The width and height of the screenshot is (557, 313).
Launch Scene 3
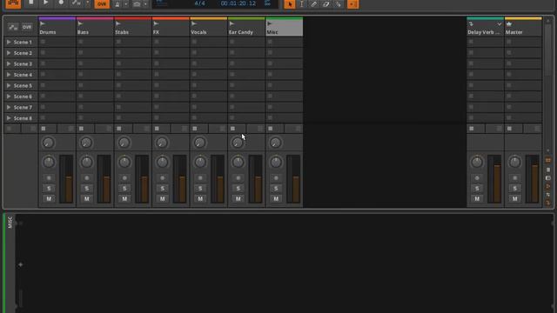(x=9, y=63)
